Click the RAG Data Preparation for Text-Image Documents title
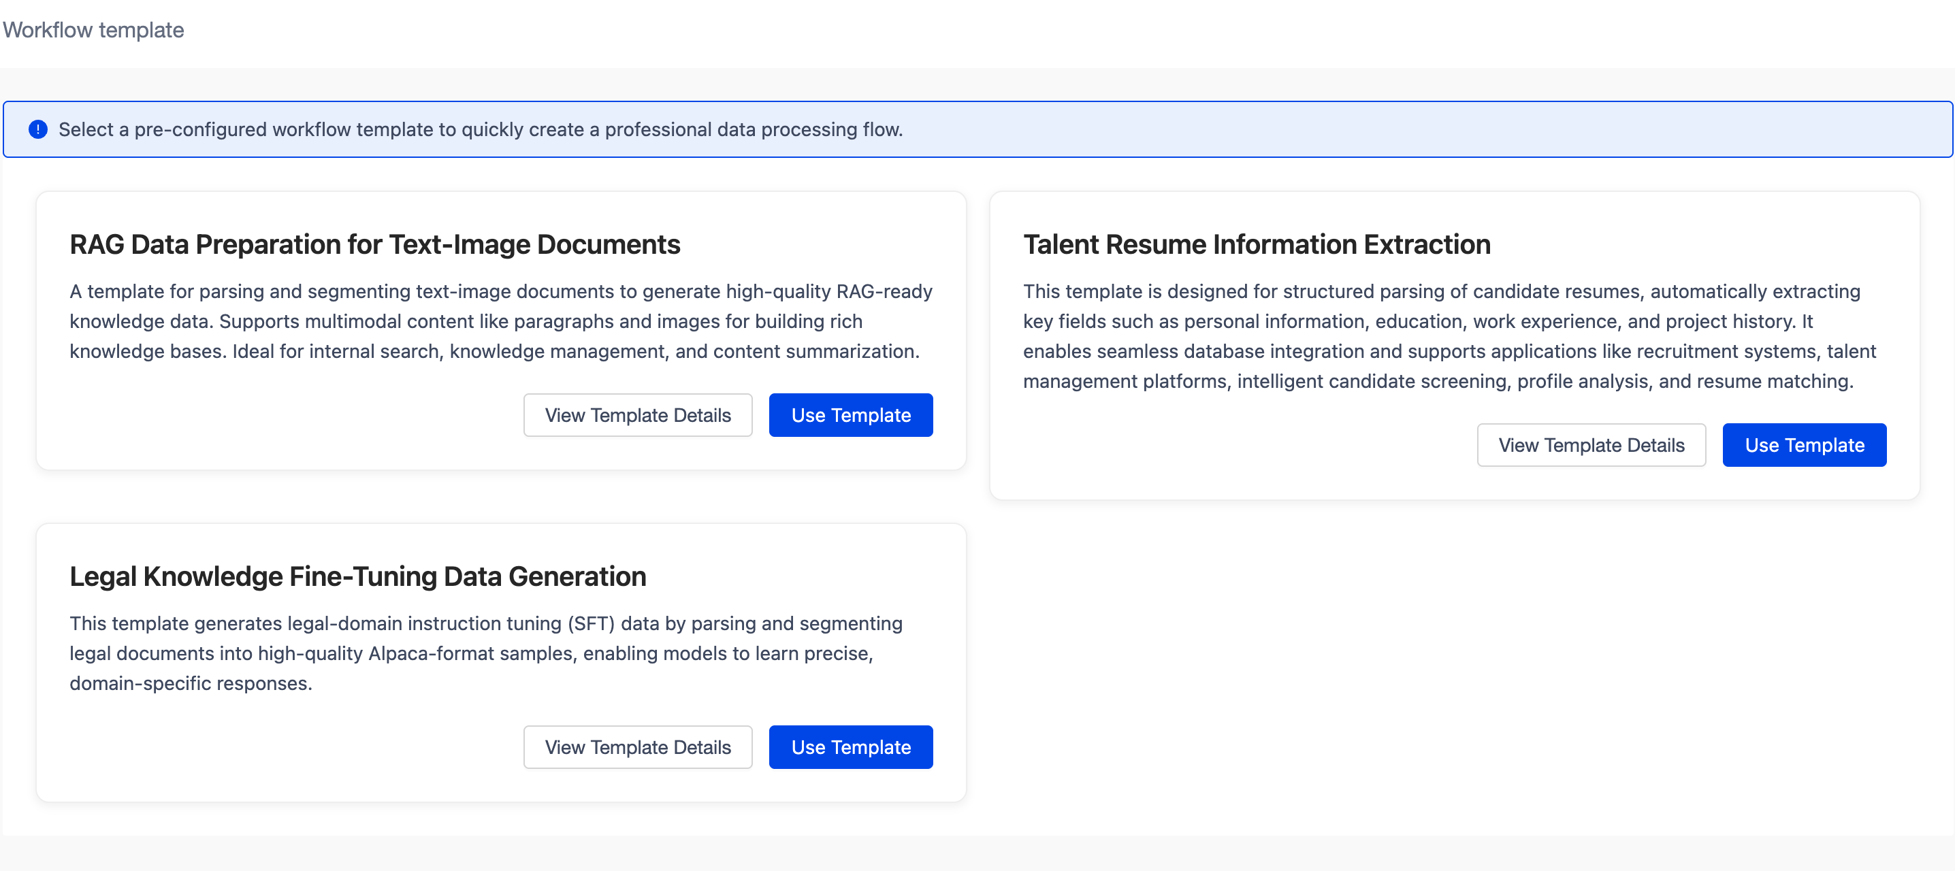The height and width of the screenshot is (871, 1955). pyautogui.click(x=374, y=244)
